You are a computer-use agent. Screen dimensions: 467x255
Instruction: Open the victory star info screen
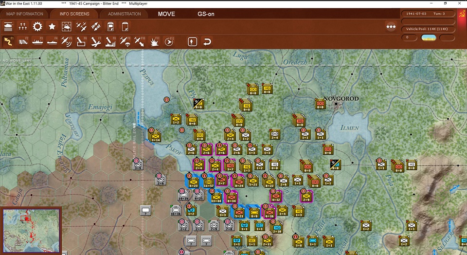[52, 27]
